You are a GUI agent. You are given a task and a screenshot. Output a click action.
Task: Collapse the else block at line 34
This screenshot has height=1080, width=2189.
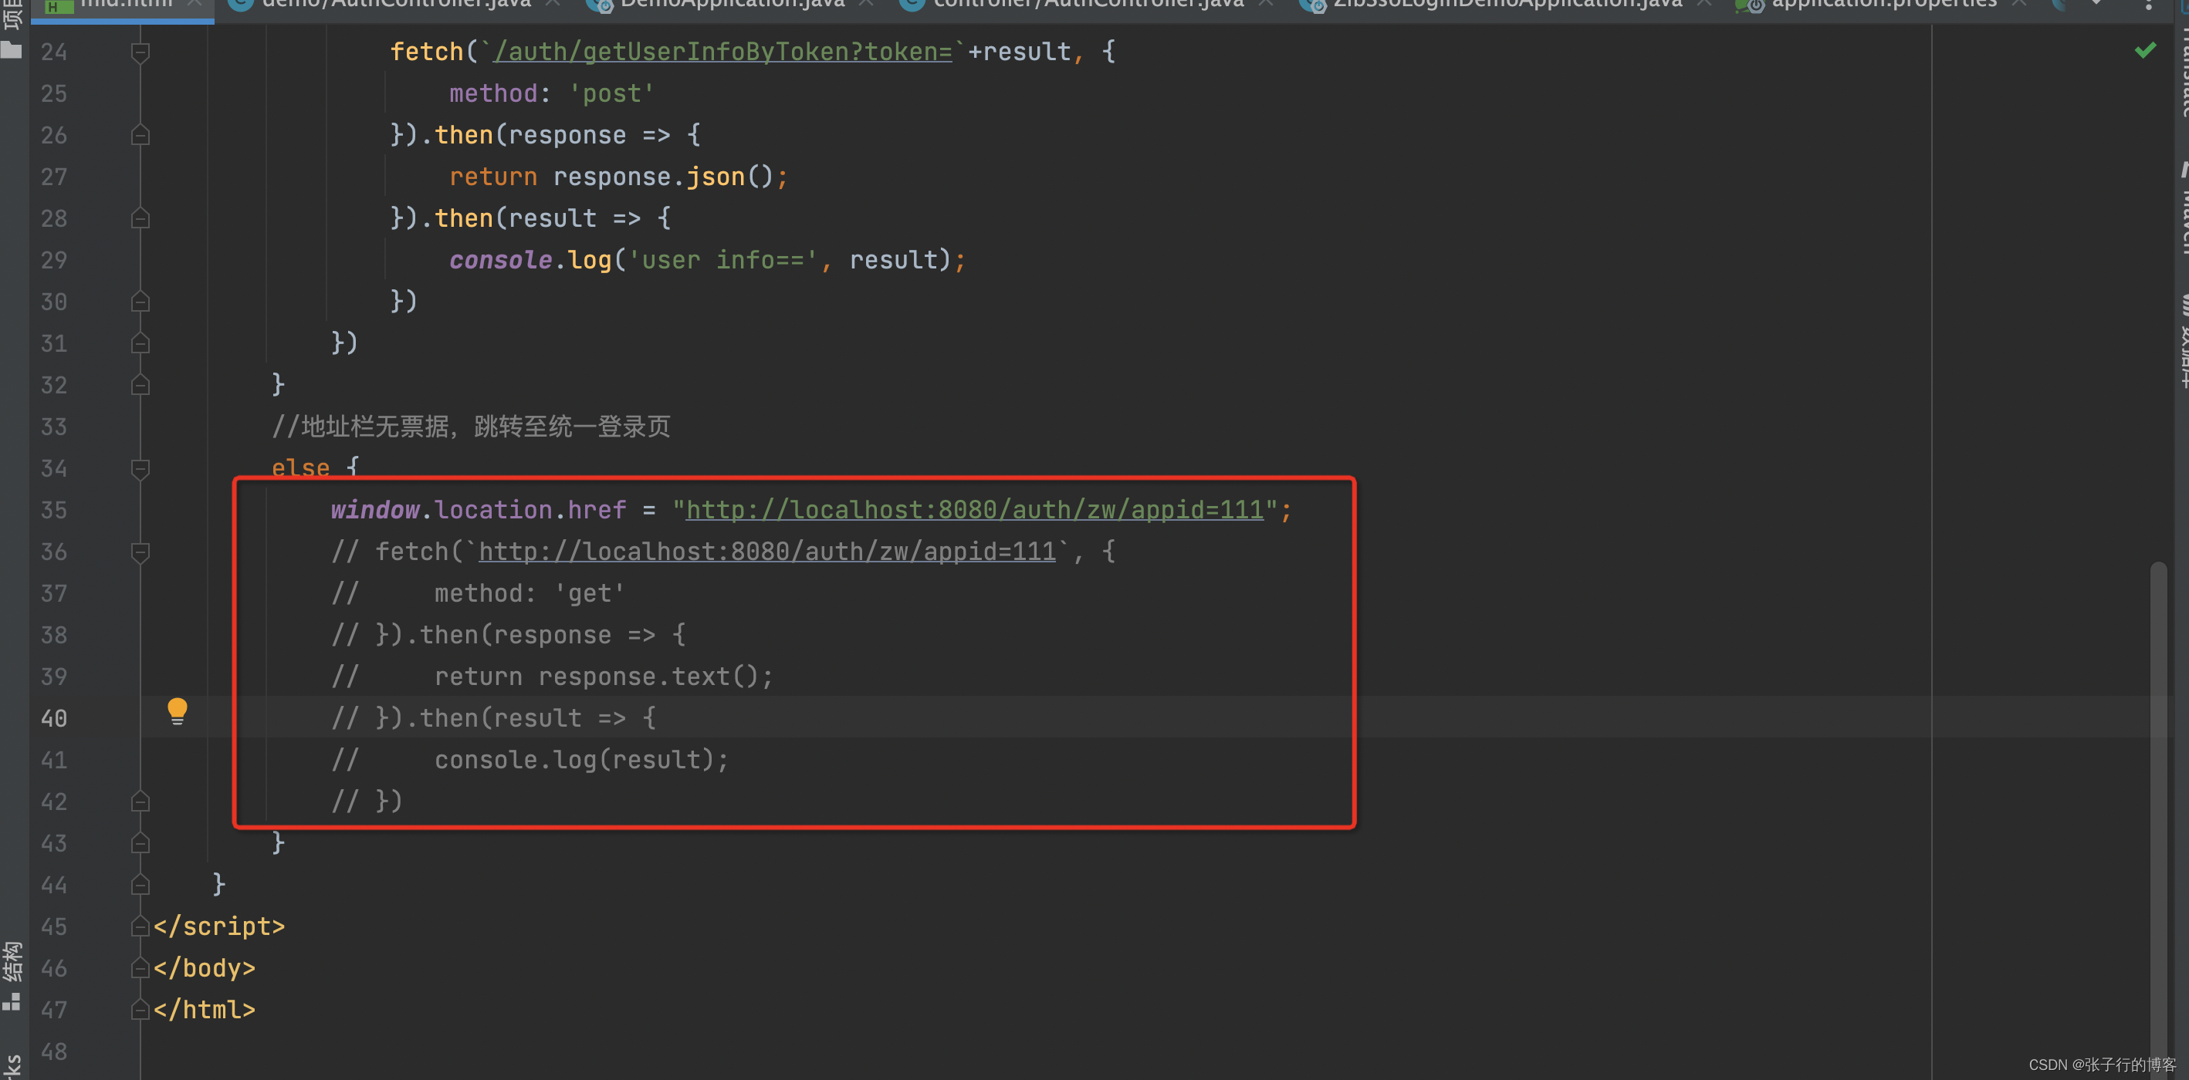140,469
